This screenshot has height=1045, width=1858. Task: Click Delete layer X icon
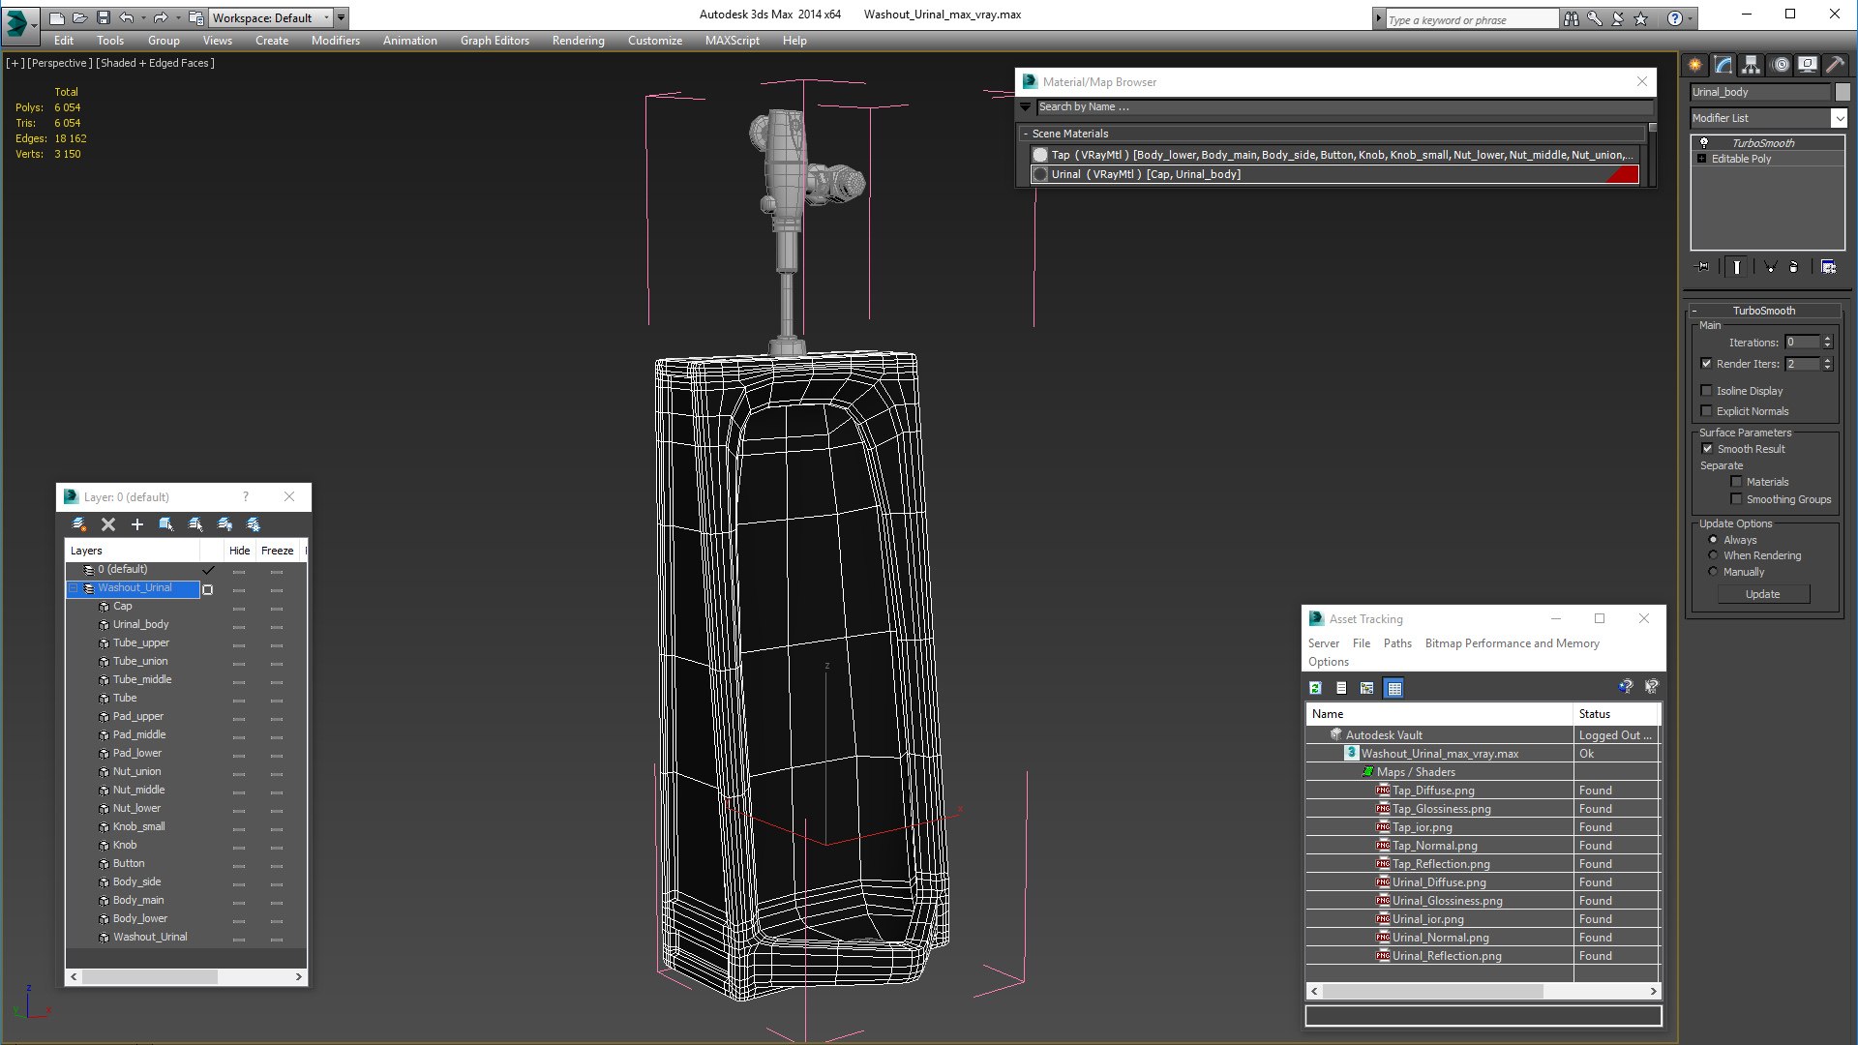108,524
